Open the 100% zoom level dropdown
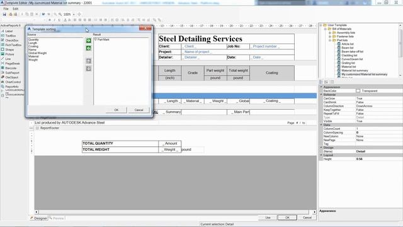The height and width of the screenshot is (227, 403). click(x=74, y=15)
